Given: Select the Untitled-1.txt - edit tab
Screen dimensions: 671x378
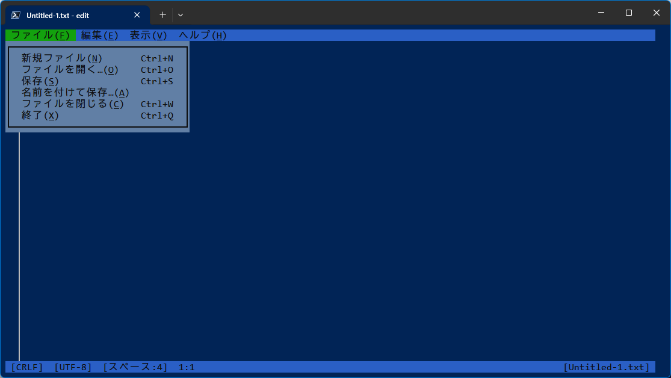Looking at the screenshot, I should [x=78, y=15].
